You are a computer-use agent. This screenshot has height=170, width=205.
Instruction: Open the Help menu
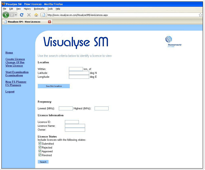click(x=58, y=9)
